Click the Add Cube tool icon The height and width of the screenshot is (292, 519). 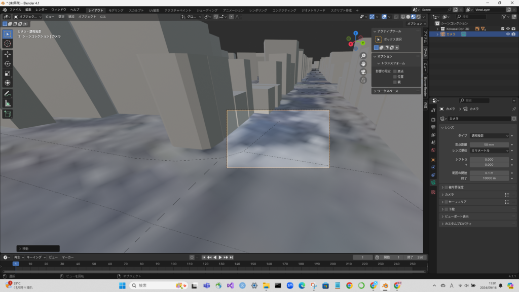(8, 114)
